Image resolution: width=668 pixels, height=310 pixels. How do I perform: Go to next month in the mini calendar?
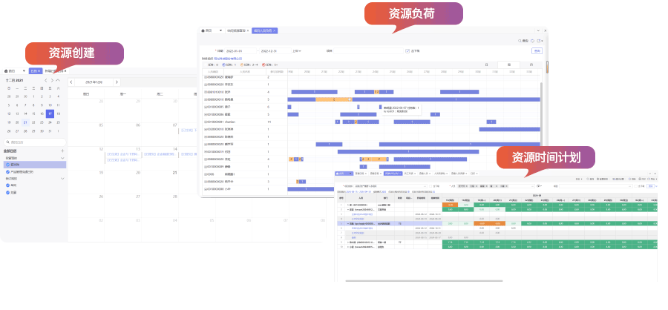pyautogui.click(x=52, y=80)
